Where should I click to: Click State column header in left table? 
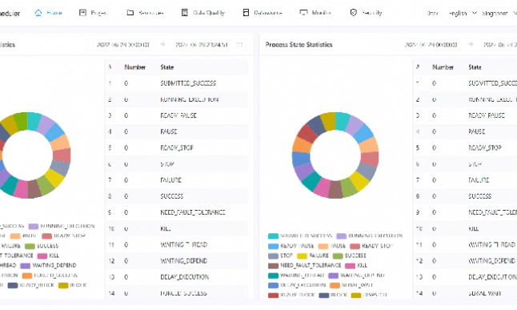(x=166, y=67)
